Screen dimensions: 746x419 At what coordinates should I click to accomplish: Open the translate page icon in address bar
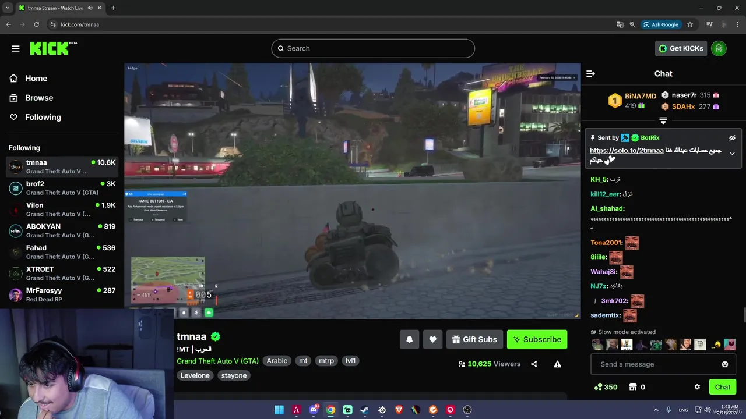tap(620, 24)
